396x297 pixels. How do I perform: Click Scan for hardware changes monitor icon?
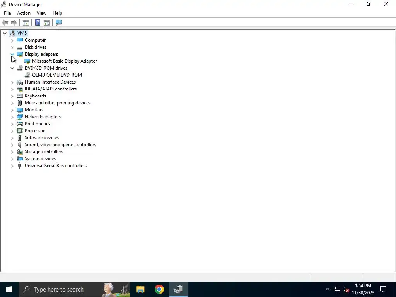(x=59, y=23)
